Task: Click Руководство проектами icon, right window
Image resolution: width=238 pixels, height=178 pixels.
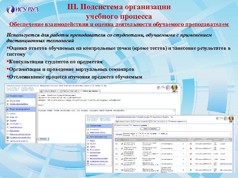Action: 88,161
